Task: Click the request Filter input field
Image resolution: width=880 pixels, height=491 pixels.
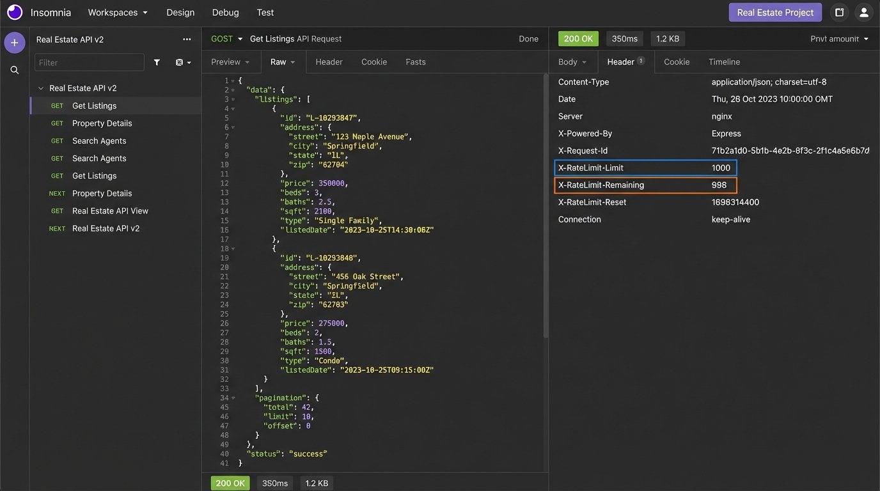Action: 90,63
